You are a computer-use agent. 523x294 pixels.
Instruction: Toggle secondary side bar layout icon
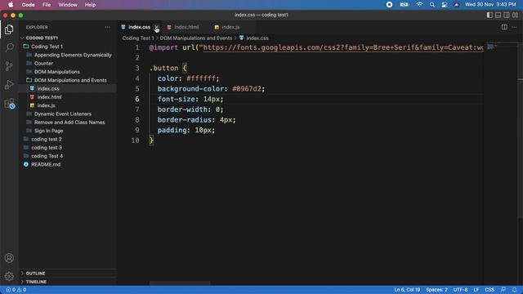(507, 15)
